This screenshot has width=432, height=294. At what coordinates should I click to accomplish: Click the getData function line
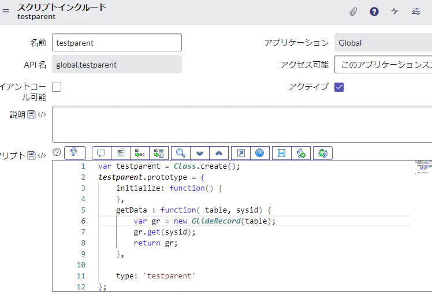point(193,210)
